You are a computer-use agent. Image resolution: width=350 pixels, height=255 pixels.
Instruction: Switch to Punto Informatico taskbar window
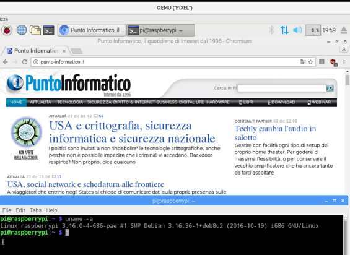point(92,30)
